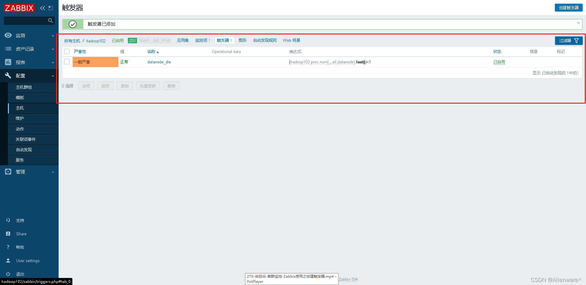Expand the Administration (管理) menu chevron
The image size is (586, 285).
pyautogui.click(x=53, y=172)
